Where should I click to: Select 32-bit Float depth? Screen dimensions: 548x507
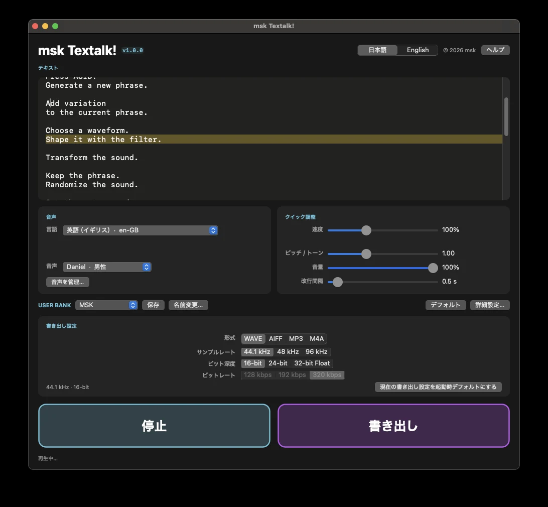(x=312, y=363)
